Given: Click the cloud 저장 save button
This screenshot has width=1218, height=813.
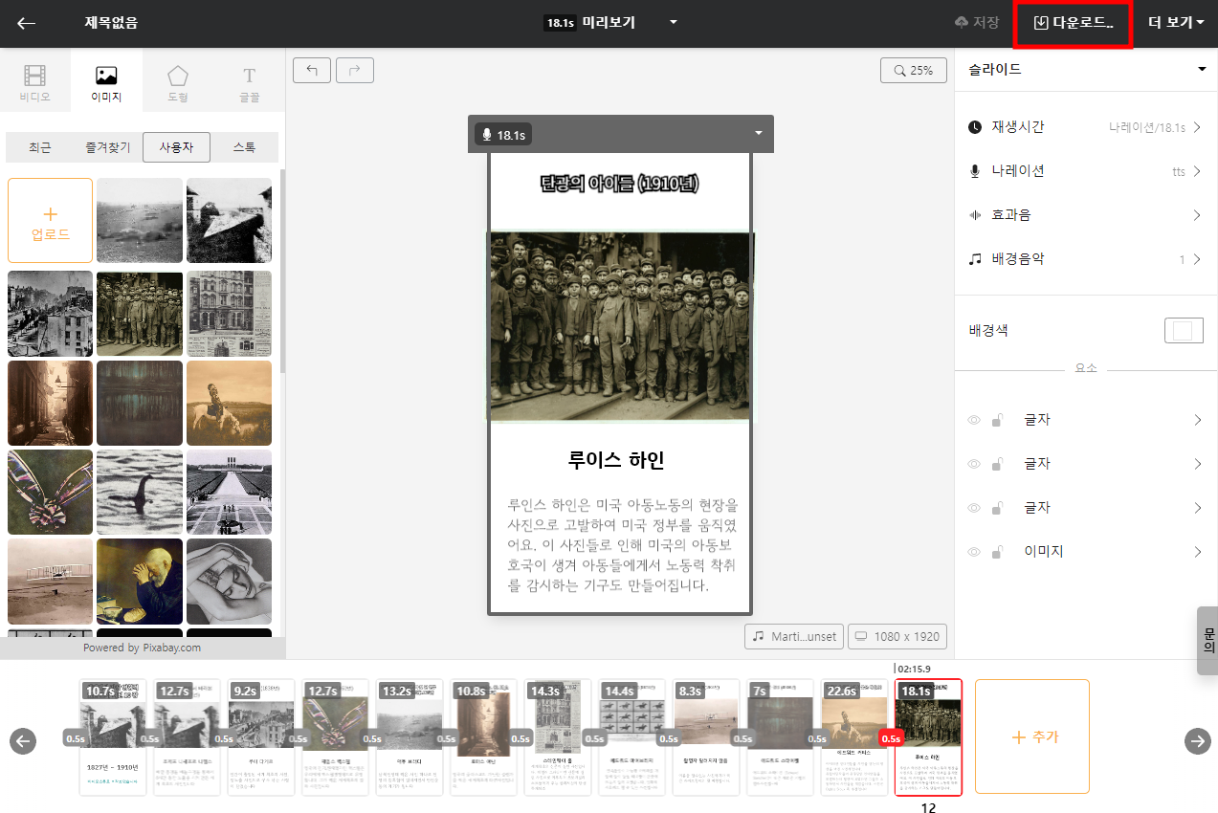Looking at the screenshot, I should (977, 22).
